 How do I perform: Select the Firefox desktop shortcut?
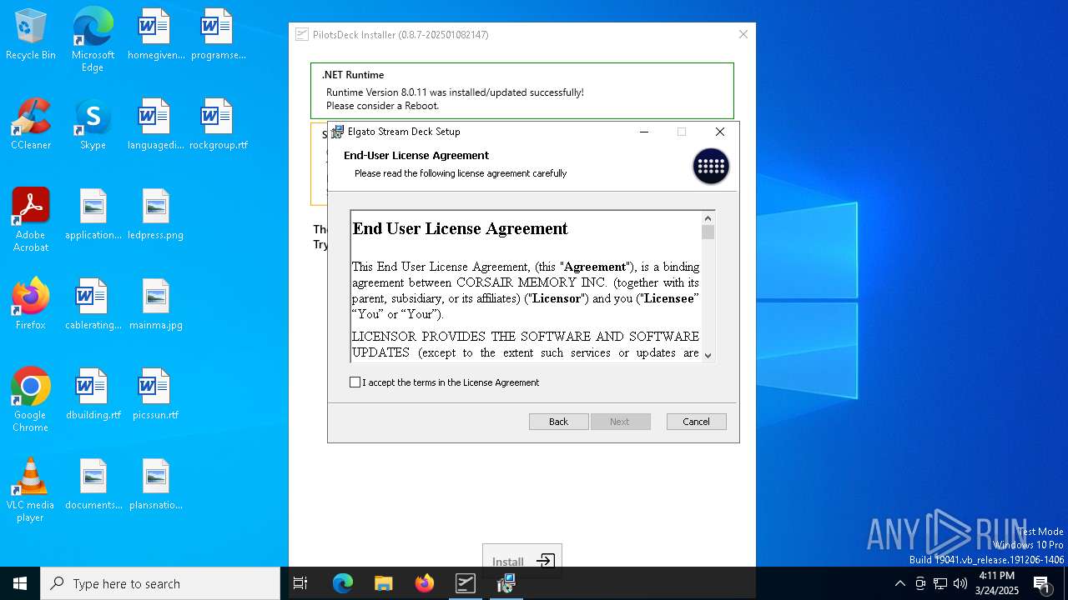point(31,305)
